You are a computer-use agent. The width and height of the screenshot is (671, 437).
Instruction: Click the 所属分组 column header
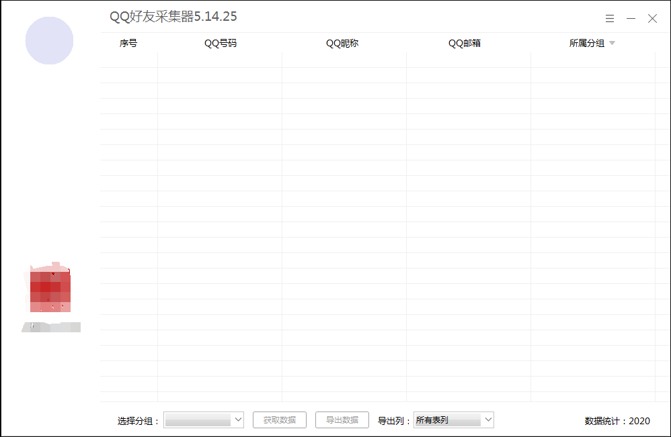[x=587, y=43]
